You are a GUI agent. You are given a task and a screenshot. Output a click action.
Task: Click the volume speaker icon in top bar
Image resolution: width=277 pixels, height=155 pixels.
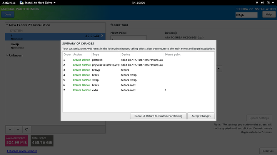pyautogui.click(x=262, y=3)
